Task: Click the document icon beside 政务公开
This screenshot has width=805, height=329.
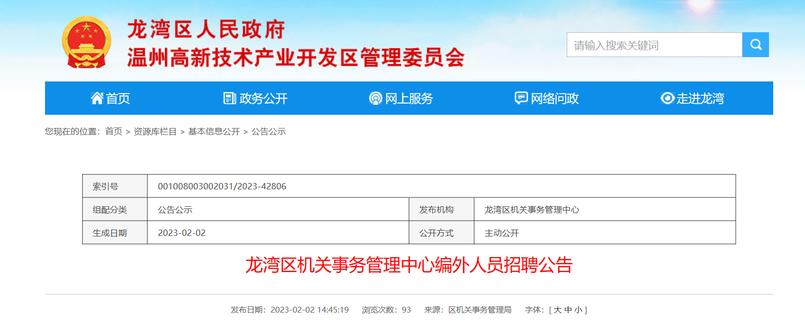Action: 230,98
